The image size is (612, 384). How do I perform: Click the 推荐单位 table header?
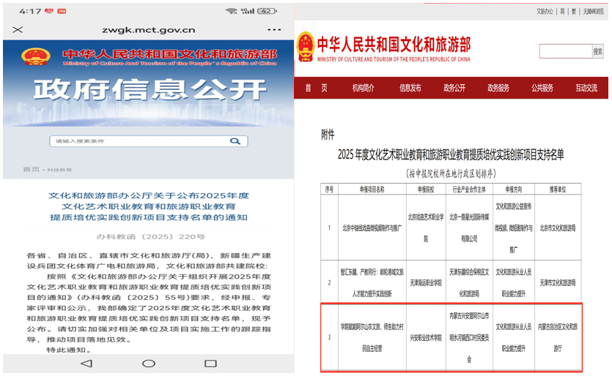(558, 189)
